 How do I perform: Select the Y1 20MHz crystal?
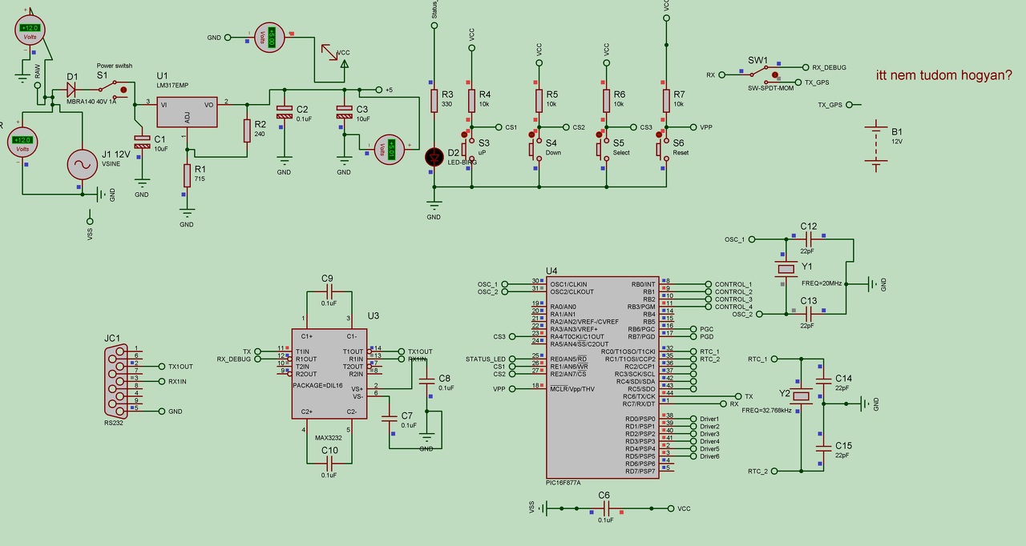[x=786, y=270]
